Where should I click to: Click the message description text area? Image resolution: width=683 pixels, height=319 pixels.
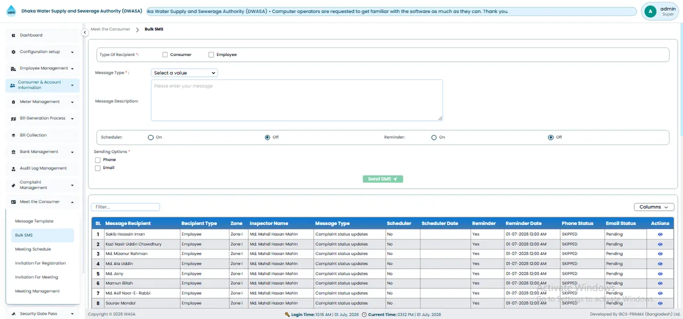point(297,100)
